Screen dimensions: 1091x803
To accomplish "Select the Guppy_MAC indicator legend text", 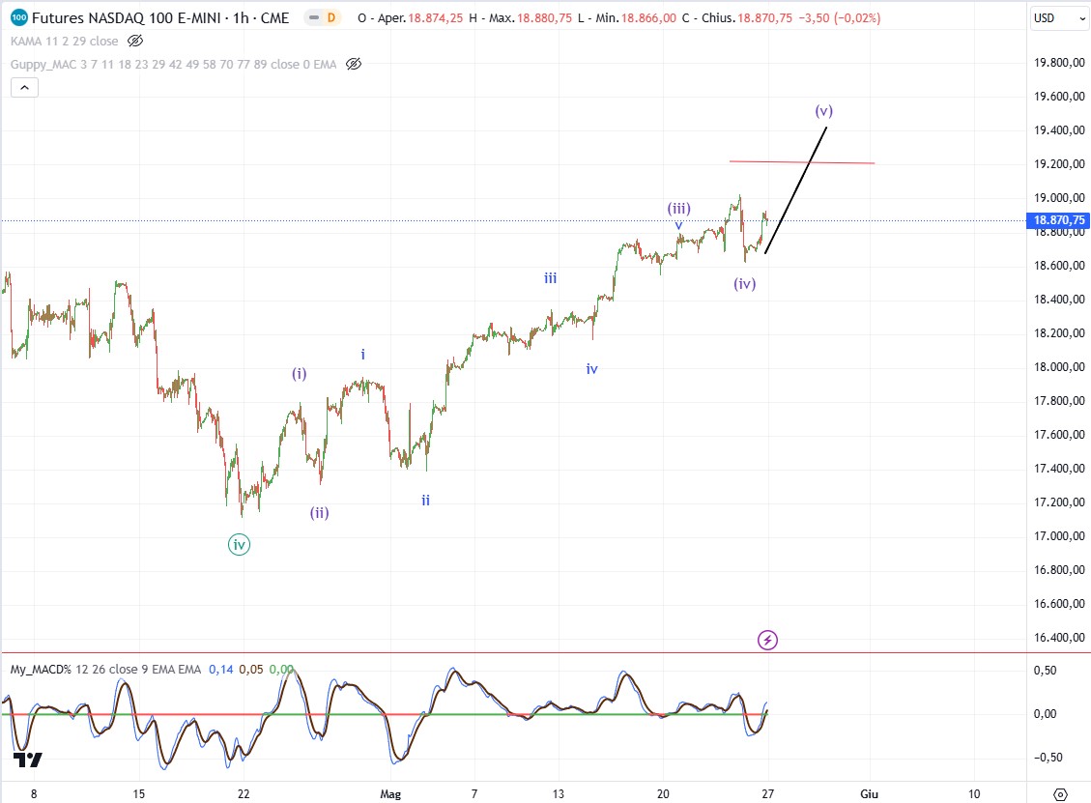I will tap(173, 64).
